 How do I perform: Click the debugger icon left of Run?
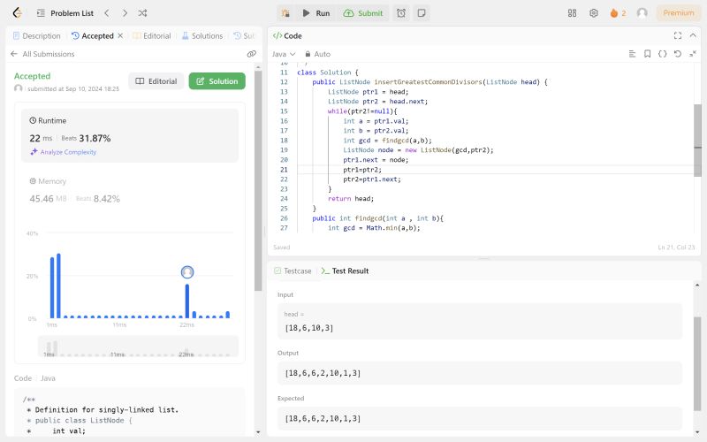(x=285, y=13)
